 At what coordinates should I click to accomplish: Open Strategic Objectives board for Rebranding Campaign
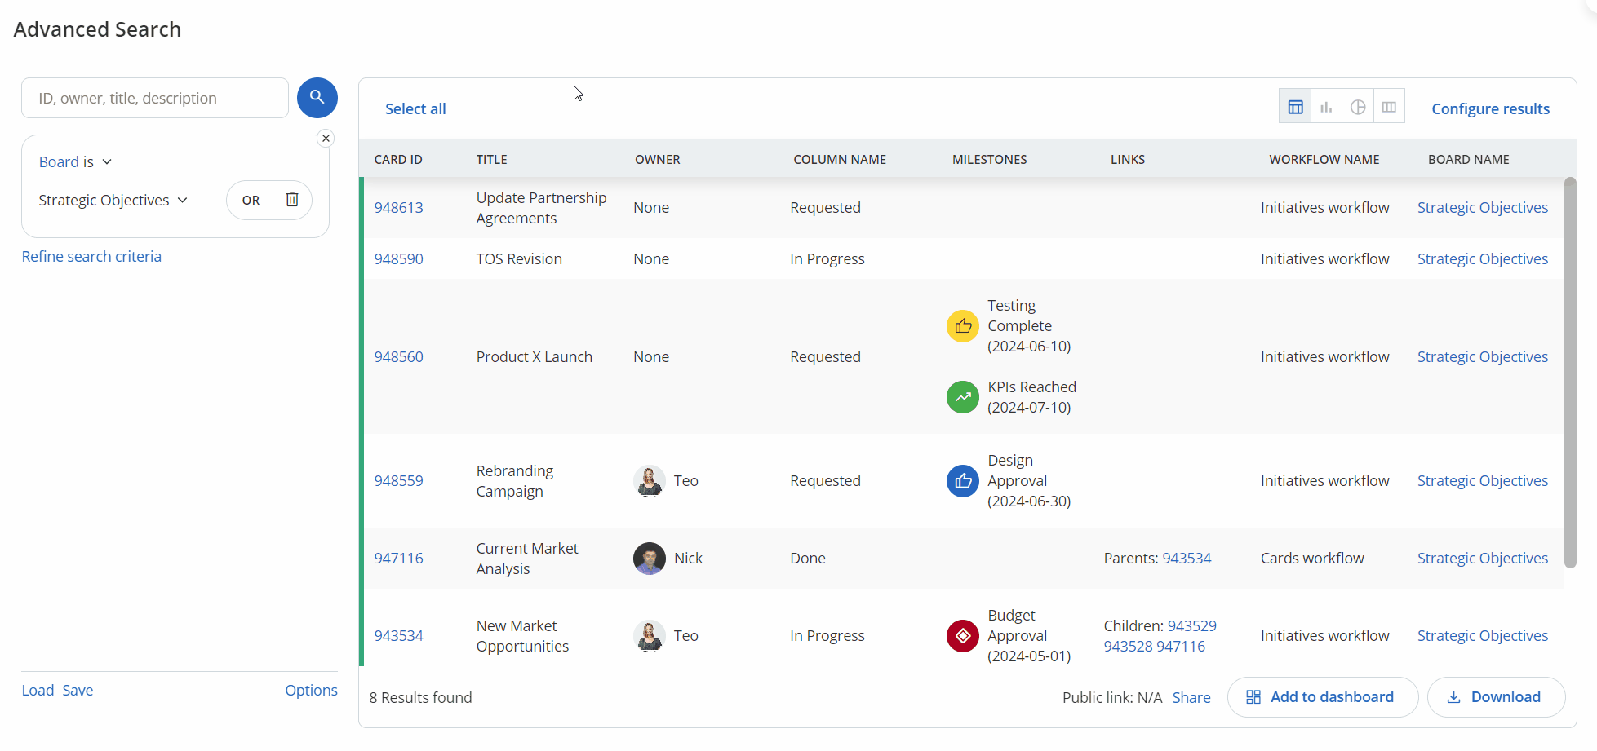click(x=1482, y=480)
